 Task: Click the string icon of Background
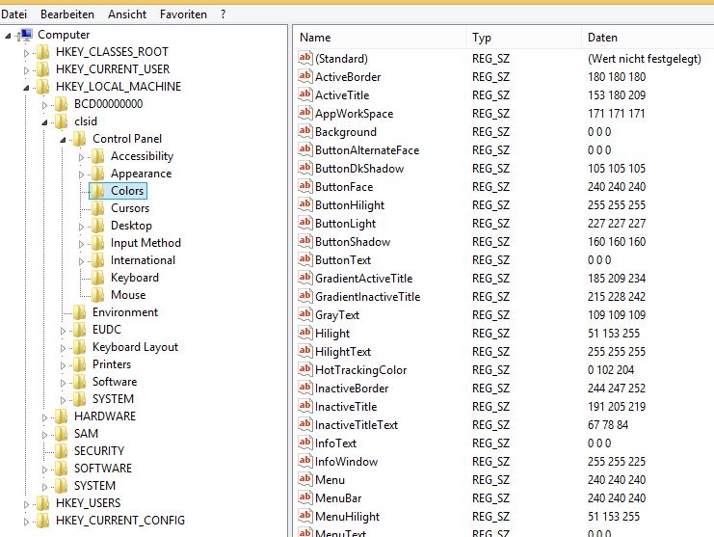coord(304,132)
